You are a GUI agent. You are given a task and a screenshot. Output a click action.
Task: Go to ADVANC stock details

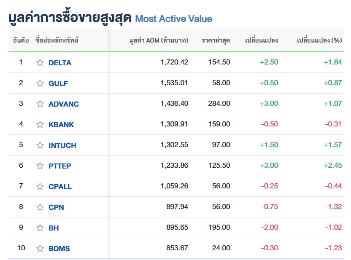pyautogui.click(x=64, y=104)
